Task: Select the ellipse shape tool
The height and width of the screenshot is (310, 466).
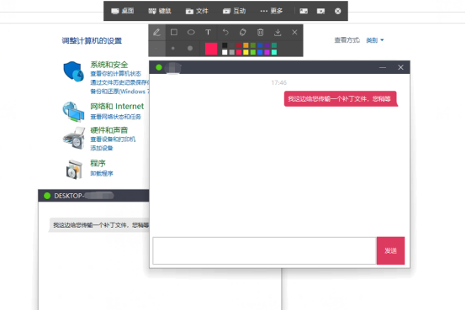Action: (x=191, y=33)
